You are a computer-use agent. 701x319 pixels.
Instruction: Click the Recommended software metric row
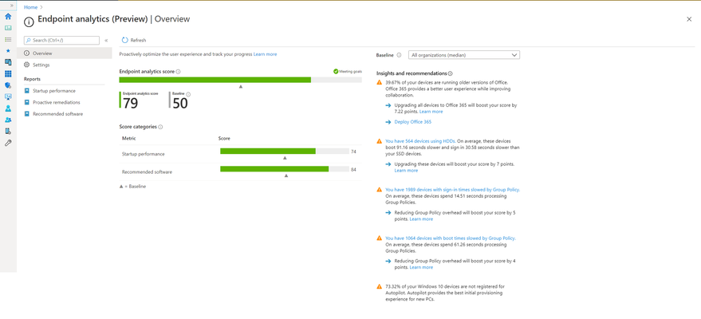pos(241,171)
